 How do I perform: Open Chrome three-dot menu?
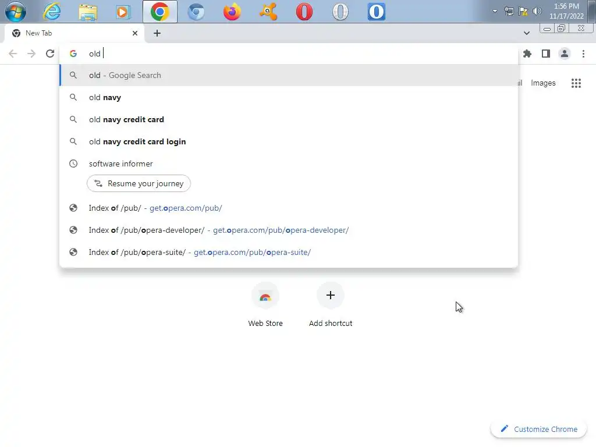point(583,54)
